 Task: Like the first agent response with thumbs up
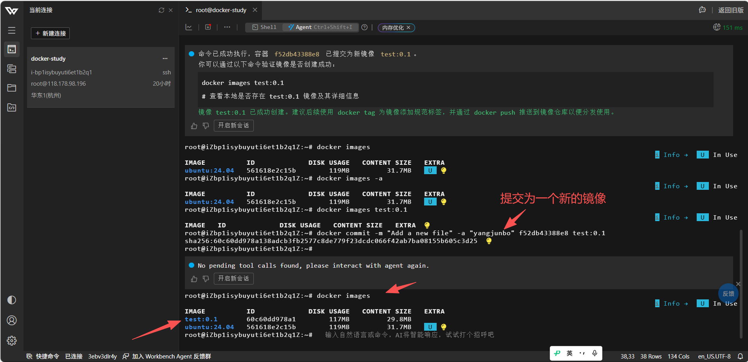[194, 126]
